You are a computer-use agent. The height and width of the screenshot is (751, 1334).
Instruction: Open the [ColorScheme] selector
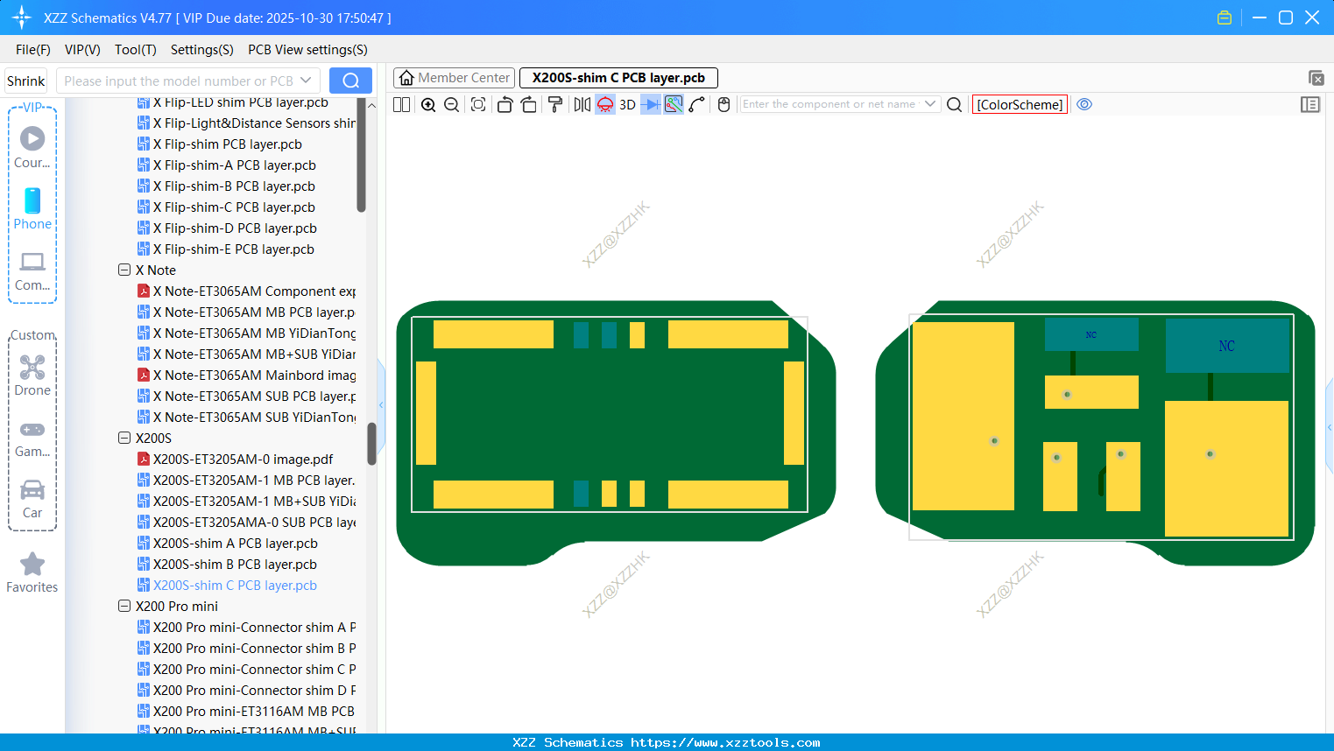point(1020,104)
